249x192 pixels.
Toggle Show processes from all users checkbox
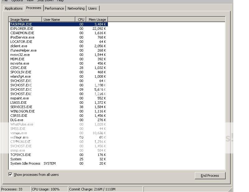click(10, 175)
